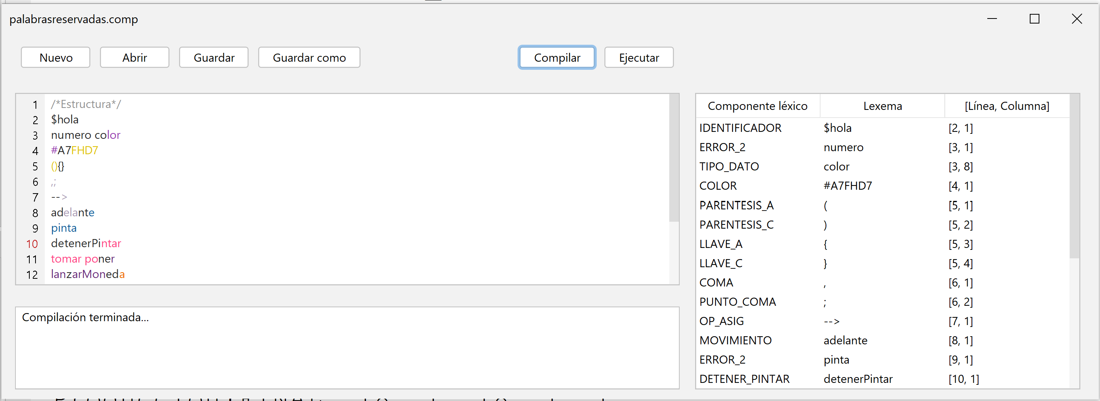Select the Lexema column header
1100x401 pixels.
pyautogui.click(x=882, y=106)
